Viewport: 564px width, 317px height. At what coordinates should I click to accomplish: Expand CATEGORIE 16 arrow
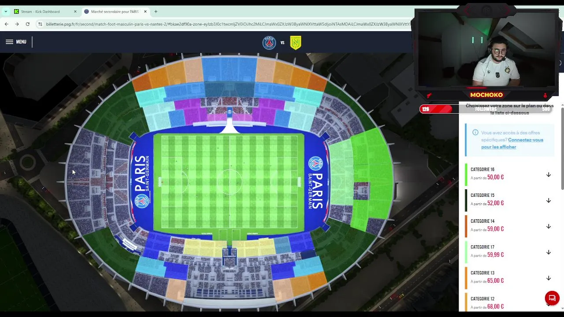pyautogui.click(x=549, y=175)
